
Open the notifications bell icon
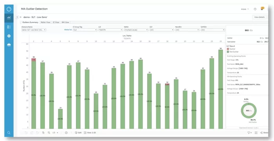click(262, 9)
